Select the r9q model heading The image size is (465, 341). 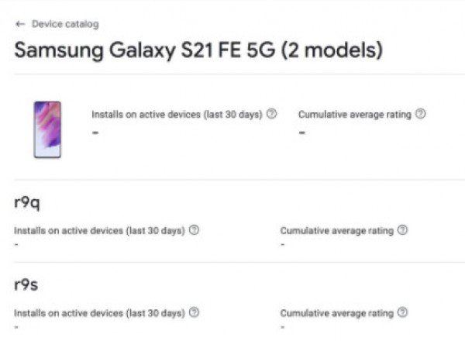(27, 203)
